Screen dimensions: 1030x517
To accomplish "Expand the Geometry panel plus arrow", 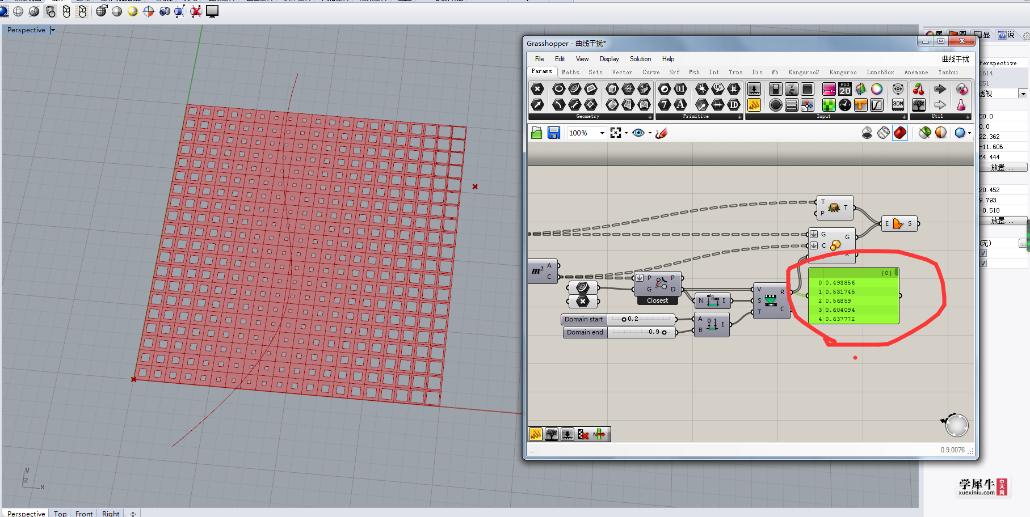I will click(650, 117).
